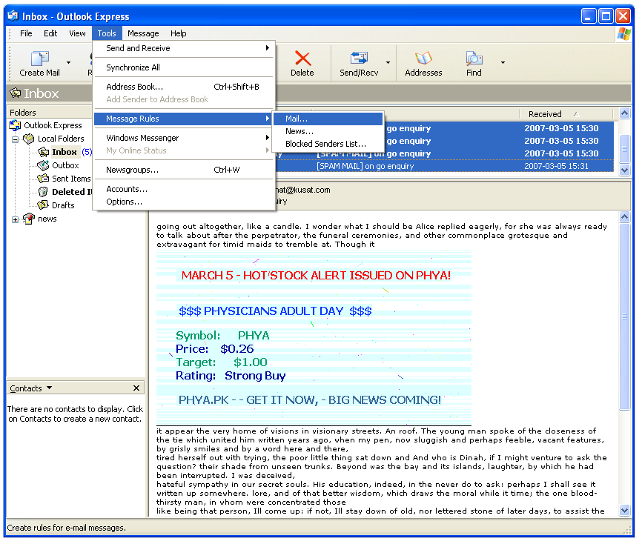Open the Send/Recv dropdown arrow

[388, 63]
